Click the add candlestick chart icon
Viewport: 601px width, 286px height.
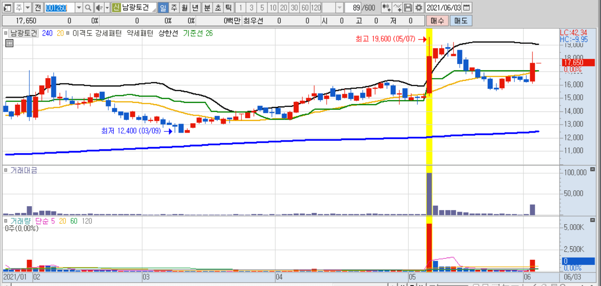tap(386, 8)
